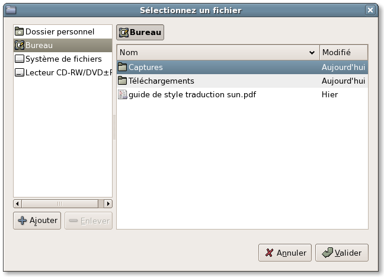
Task: Sort files by the Modifié column header
Action: pyautogui.click(x=343, y=53)
